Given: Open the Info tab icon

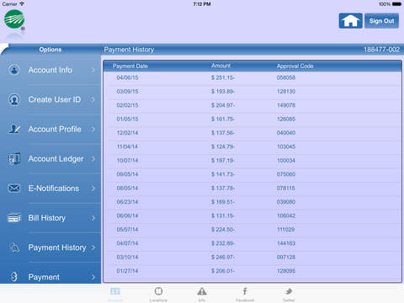Looking at the screenshot, I should [x=202, y=291].
